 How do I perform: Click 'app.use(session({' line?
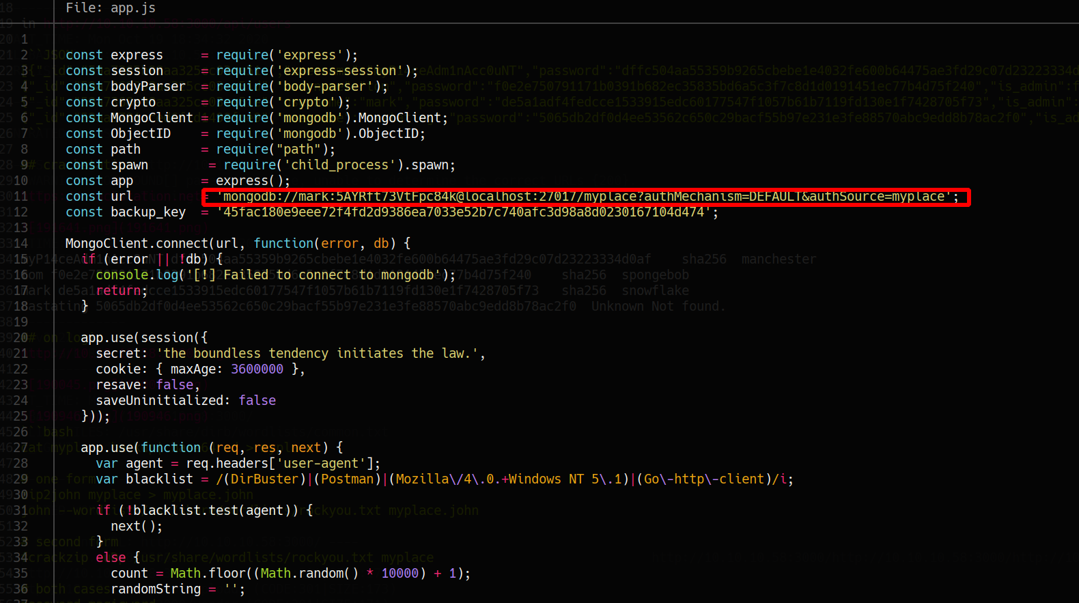144,338
